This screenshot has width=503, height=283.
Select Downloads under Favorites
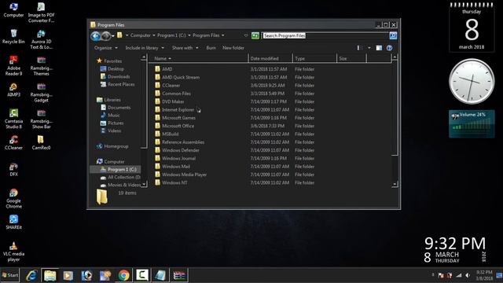click(115, 76)
